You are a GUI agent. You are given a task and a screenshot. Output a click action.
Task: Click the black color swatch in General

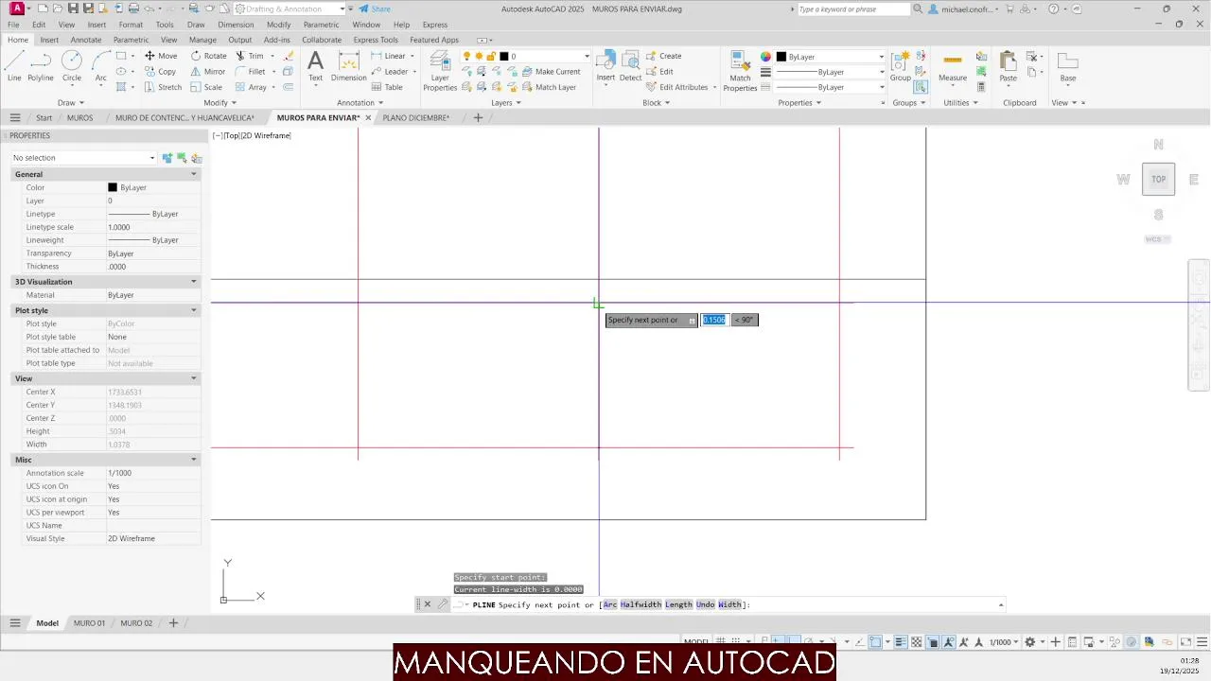coord(113,187)
